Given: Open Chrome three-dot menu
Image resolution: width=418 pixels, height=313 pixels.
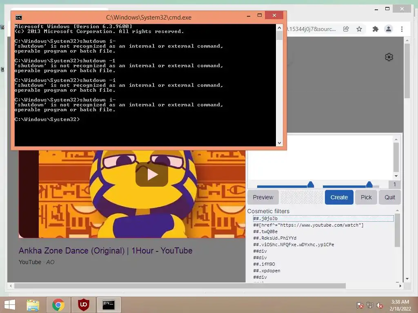Looking at the screenshot, I should [x=402, y=29].
